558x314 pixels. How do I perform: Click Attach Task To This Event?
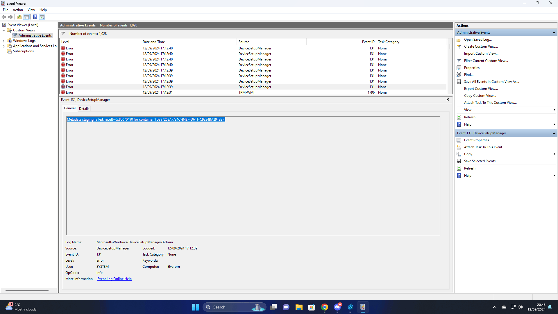[484, 147]
